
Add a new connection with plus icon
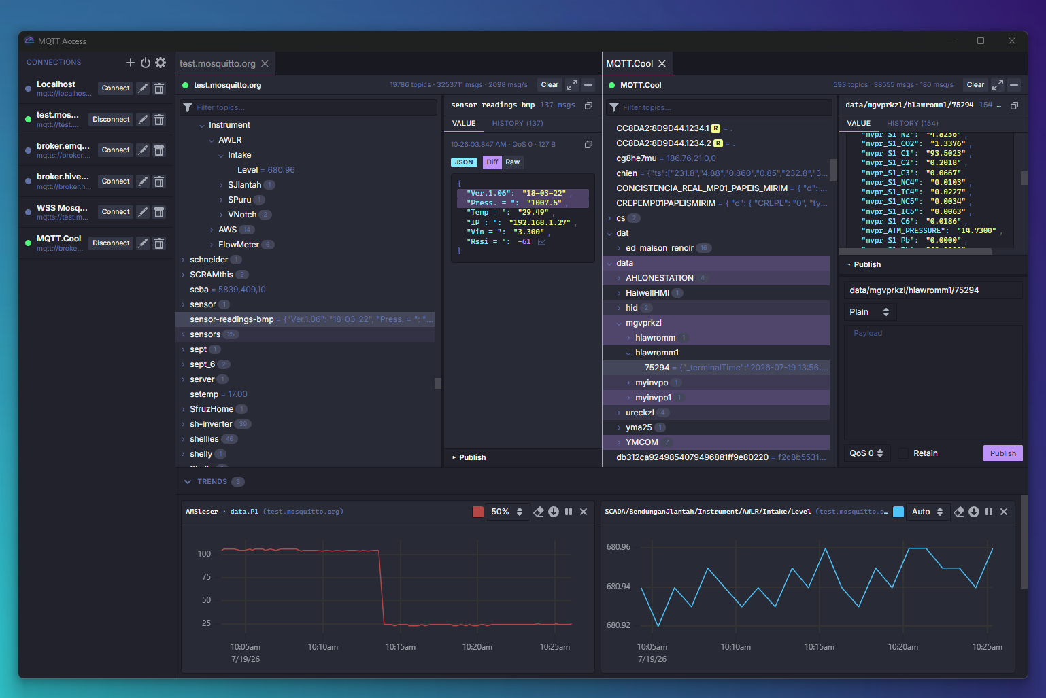131,63
